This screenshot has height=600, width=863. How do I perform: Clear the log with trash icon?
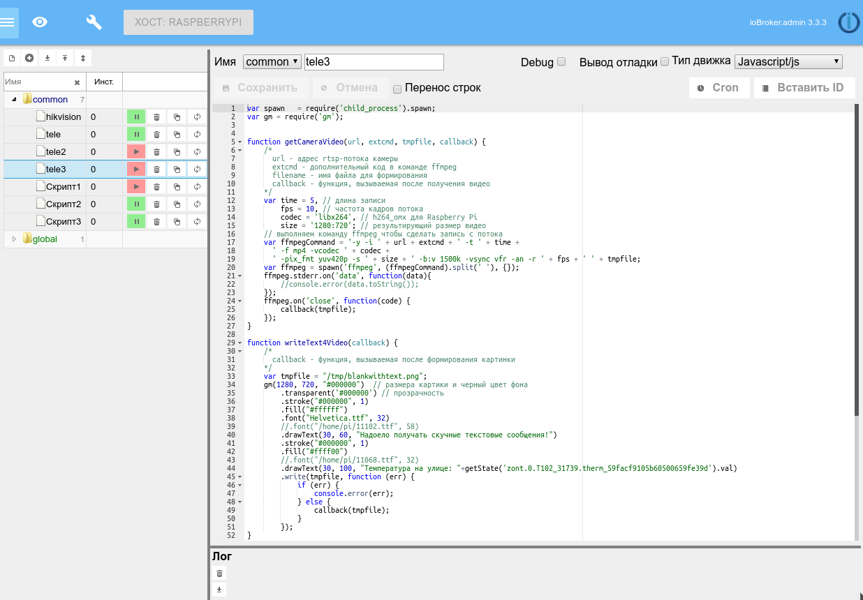[220, 573]
